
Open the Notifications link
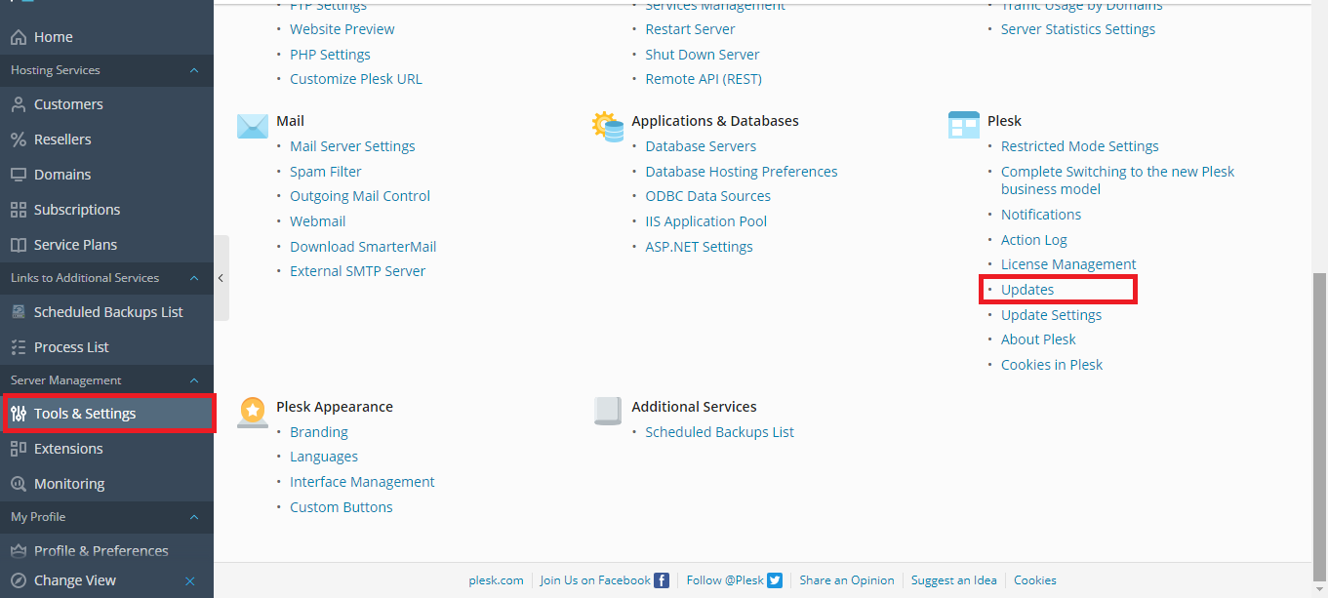[1041, 215]
